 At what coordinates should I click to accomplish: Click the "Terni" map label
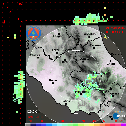[55, 50]
